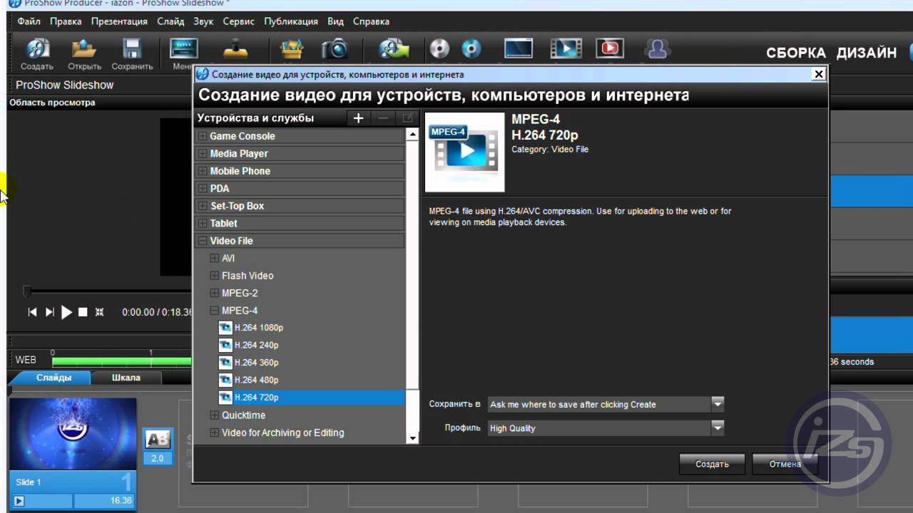This screenshot has width=913, height=513.
Task: Click the device list scroll down arrow
Action: click(x=412, y=439)
